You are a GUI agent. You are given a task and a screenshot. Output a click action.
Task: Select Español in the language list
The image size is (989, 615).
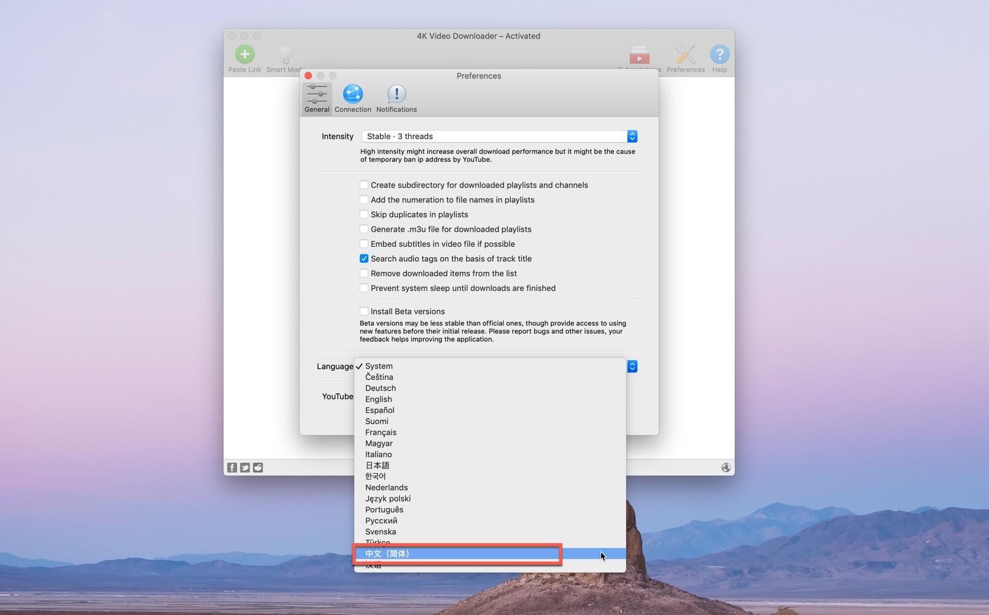click(490, 410)
